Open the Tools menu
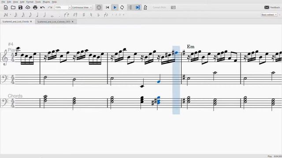Image resolution: width=282 pixels, height=158 pixels. (x=38, y=2)
